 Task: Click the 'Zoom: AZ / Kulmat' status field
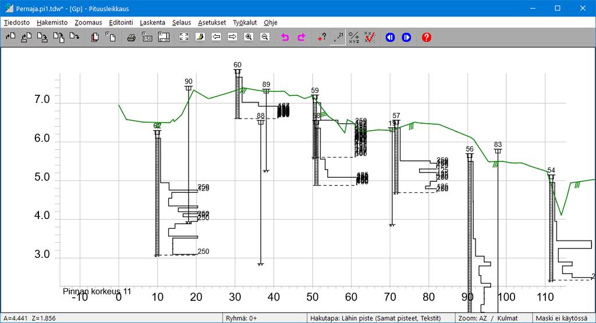pos(494,318)
